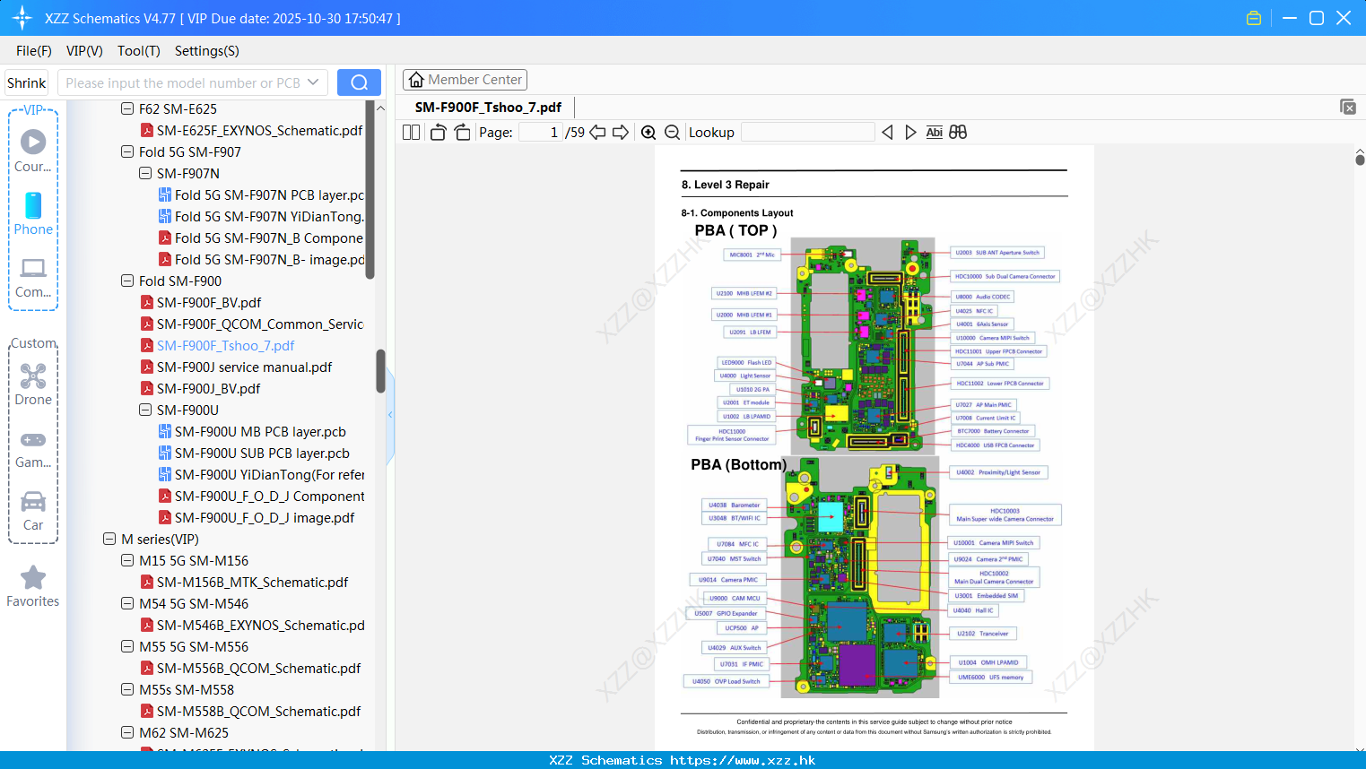
Task: Click the PDF viewer scrollbar thumb
Action: tap(1360, 160)
